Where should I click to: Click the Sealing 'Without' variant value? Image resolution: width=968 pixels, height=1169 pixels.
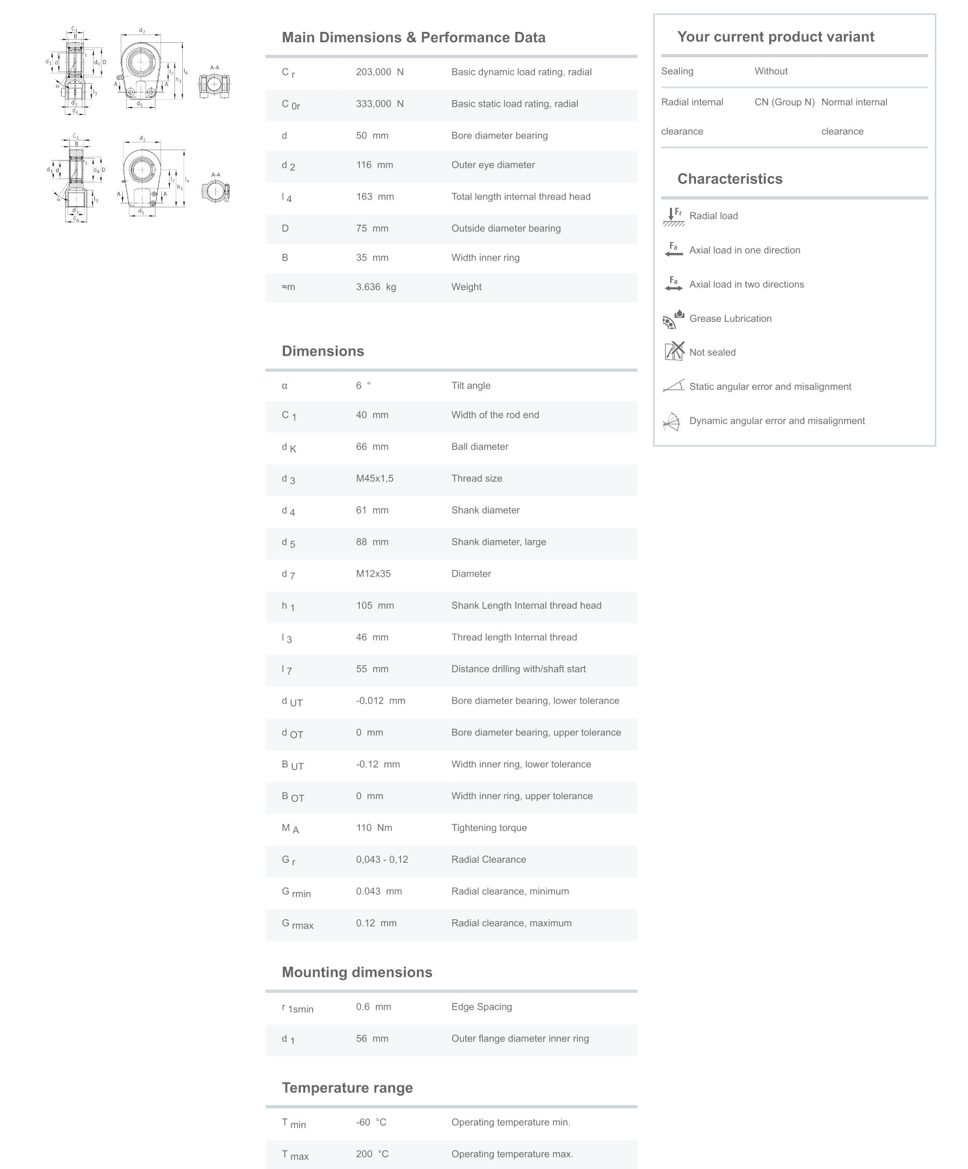(771, 72)
